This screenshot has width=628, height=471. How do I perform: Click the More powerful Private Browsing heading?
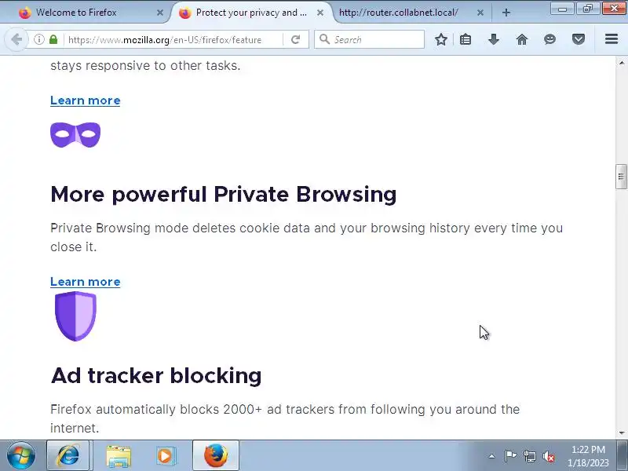(x=224, y=194)
